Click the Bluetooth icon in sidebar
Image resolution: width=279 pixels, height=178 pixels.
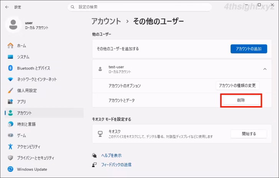pos(10,68)
